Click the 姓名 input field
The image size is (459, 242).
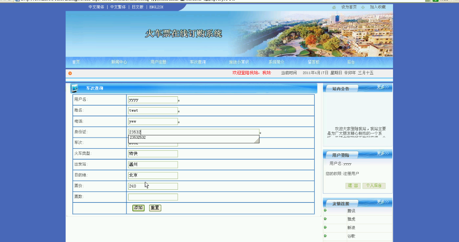(x=153, y=111)
